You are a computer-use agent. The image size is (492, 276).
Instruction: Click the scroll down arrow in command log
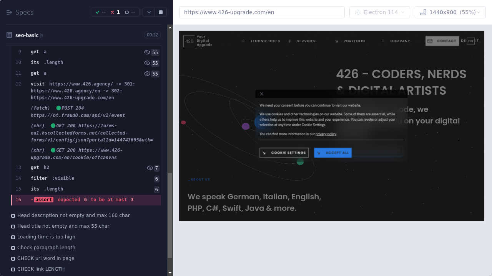(170, 273)
